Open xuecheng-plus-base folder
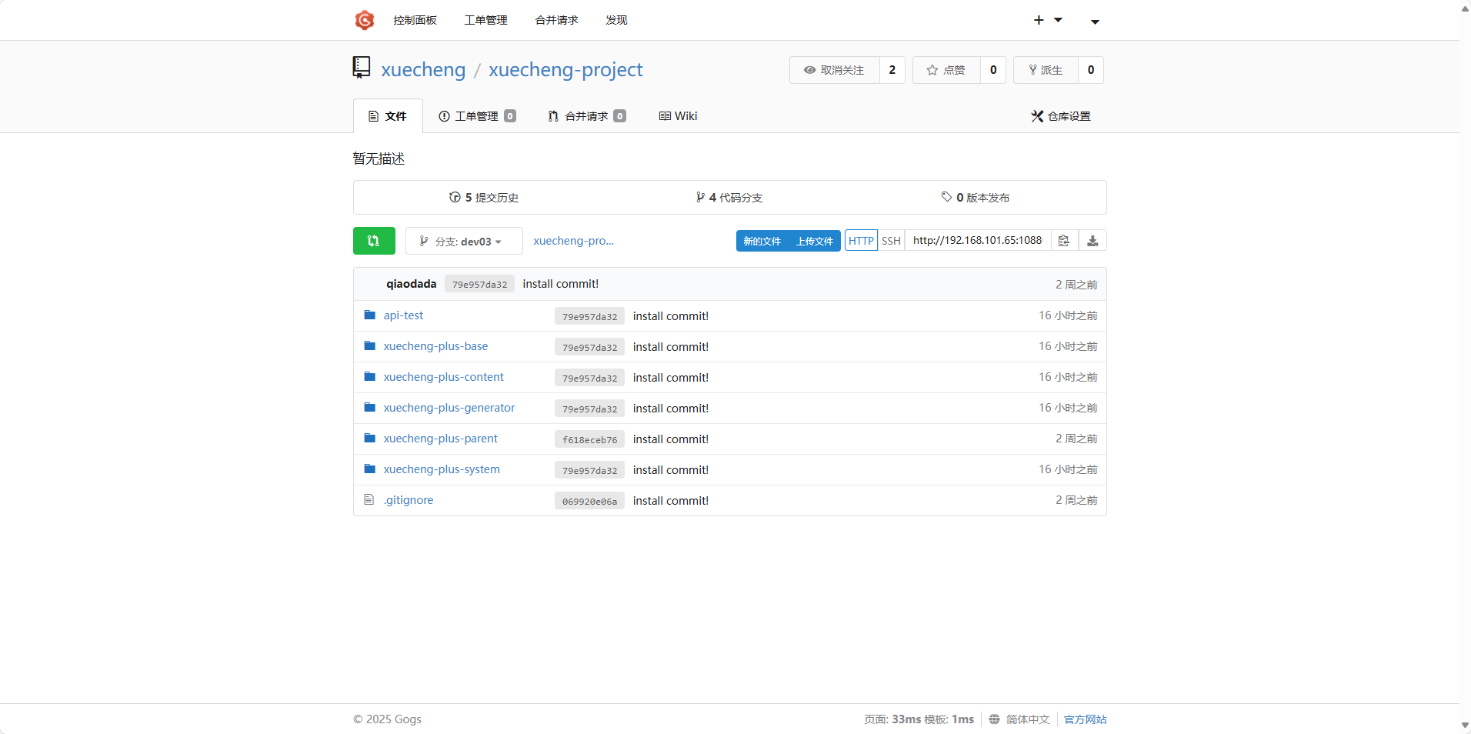The image size is (1471, 734). [435, 346]
